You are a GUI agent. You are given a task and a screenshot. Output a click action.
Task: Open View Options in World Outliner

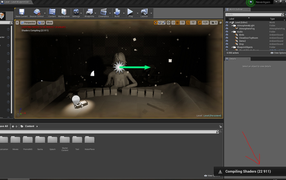tap(278, 53)
